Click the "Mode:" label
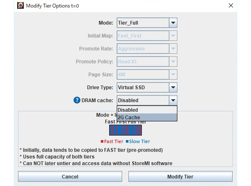251x186 pixels. click(106, 23)
